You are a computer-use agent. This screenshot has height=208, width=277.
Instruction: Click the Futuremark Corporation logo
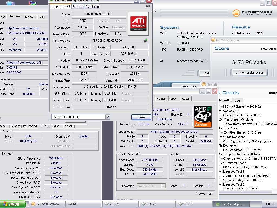coord(253,13)
